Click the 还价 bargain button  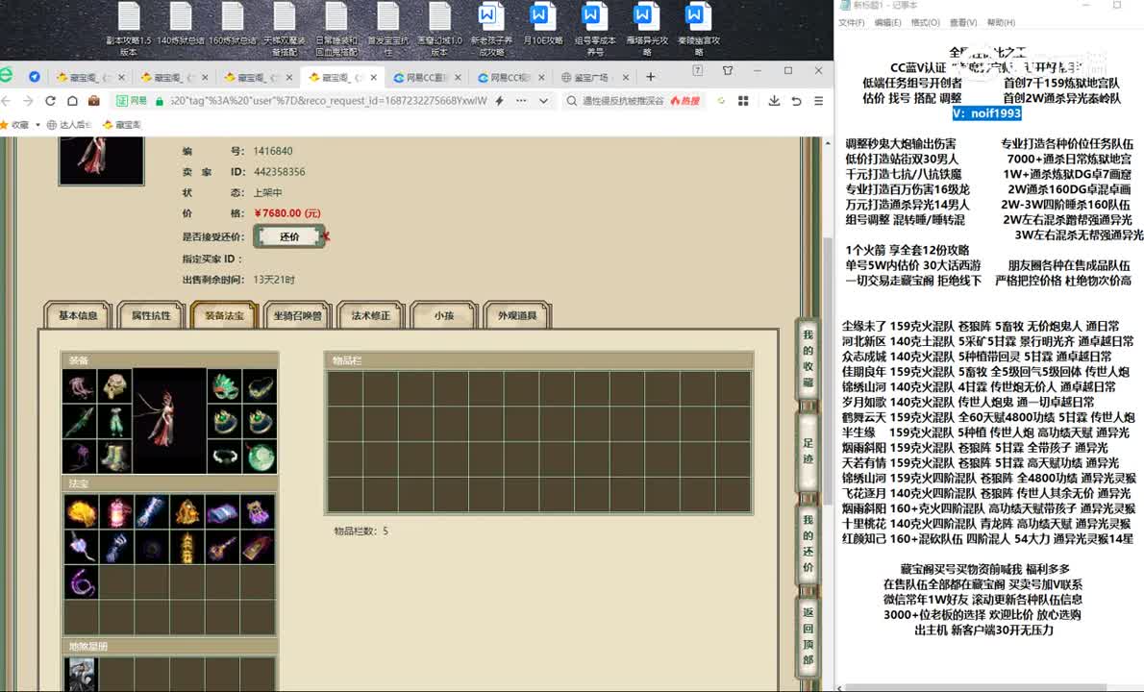coord(289,236)
